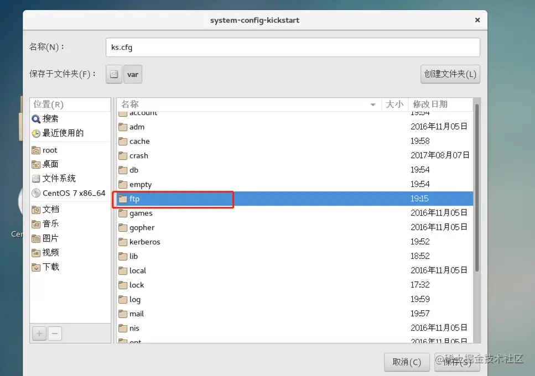Image resolution: width=535 pixels, height=376 pixels.
Task: Click the 19:58 time of cache
Action: (420, 141)
